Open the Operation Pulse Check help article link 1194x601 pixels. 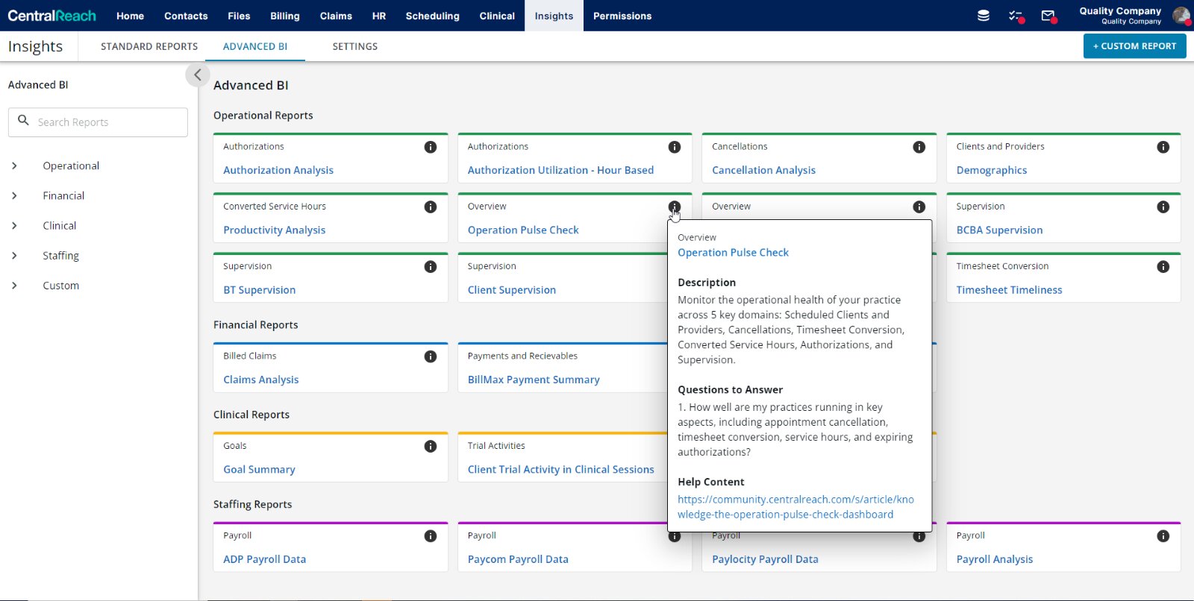795,507
